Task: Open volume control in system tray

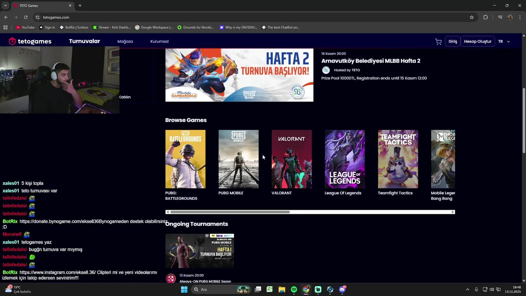Action: (x=491, y=289)
